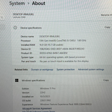Image resolution: width=112 pixels, height=112 pixels.
Task: Click the Experience label
Action: (27, 104)
